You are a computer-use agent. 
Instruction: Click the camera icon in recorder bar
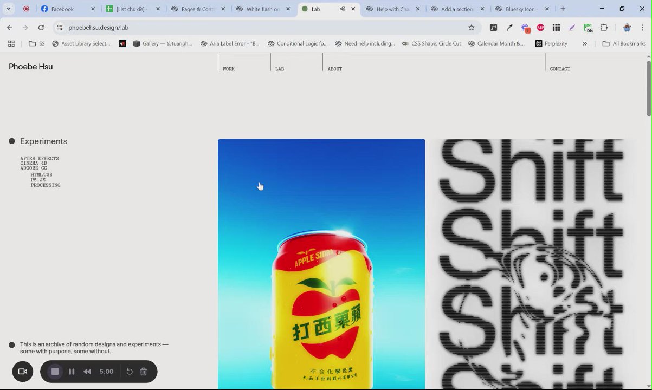coord(23,372)
